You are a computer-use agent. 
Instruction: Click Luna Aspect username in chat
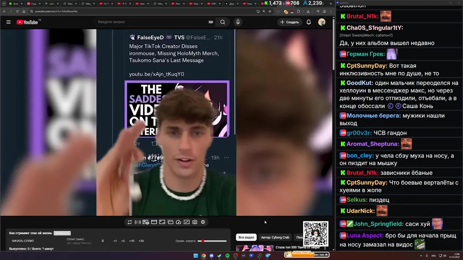point(365,235)
